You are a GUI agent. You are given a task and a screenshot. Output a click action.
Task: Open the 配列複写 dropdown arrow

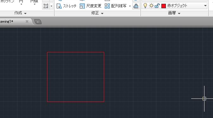[x=130, y=6]
